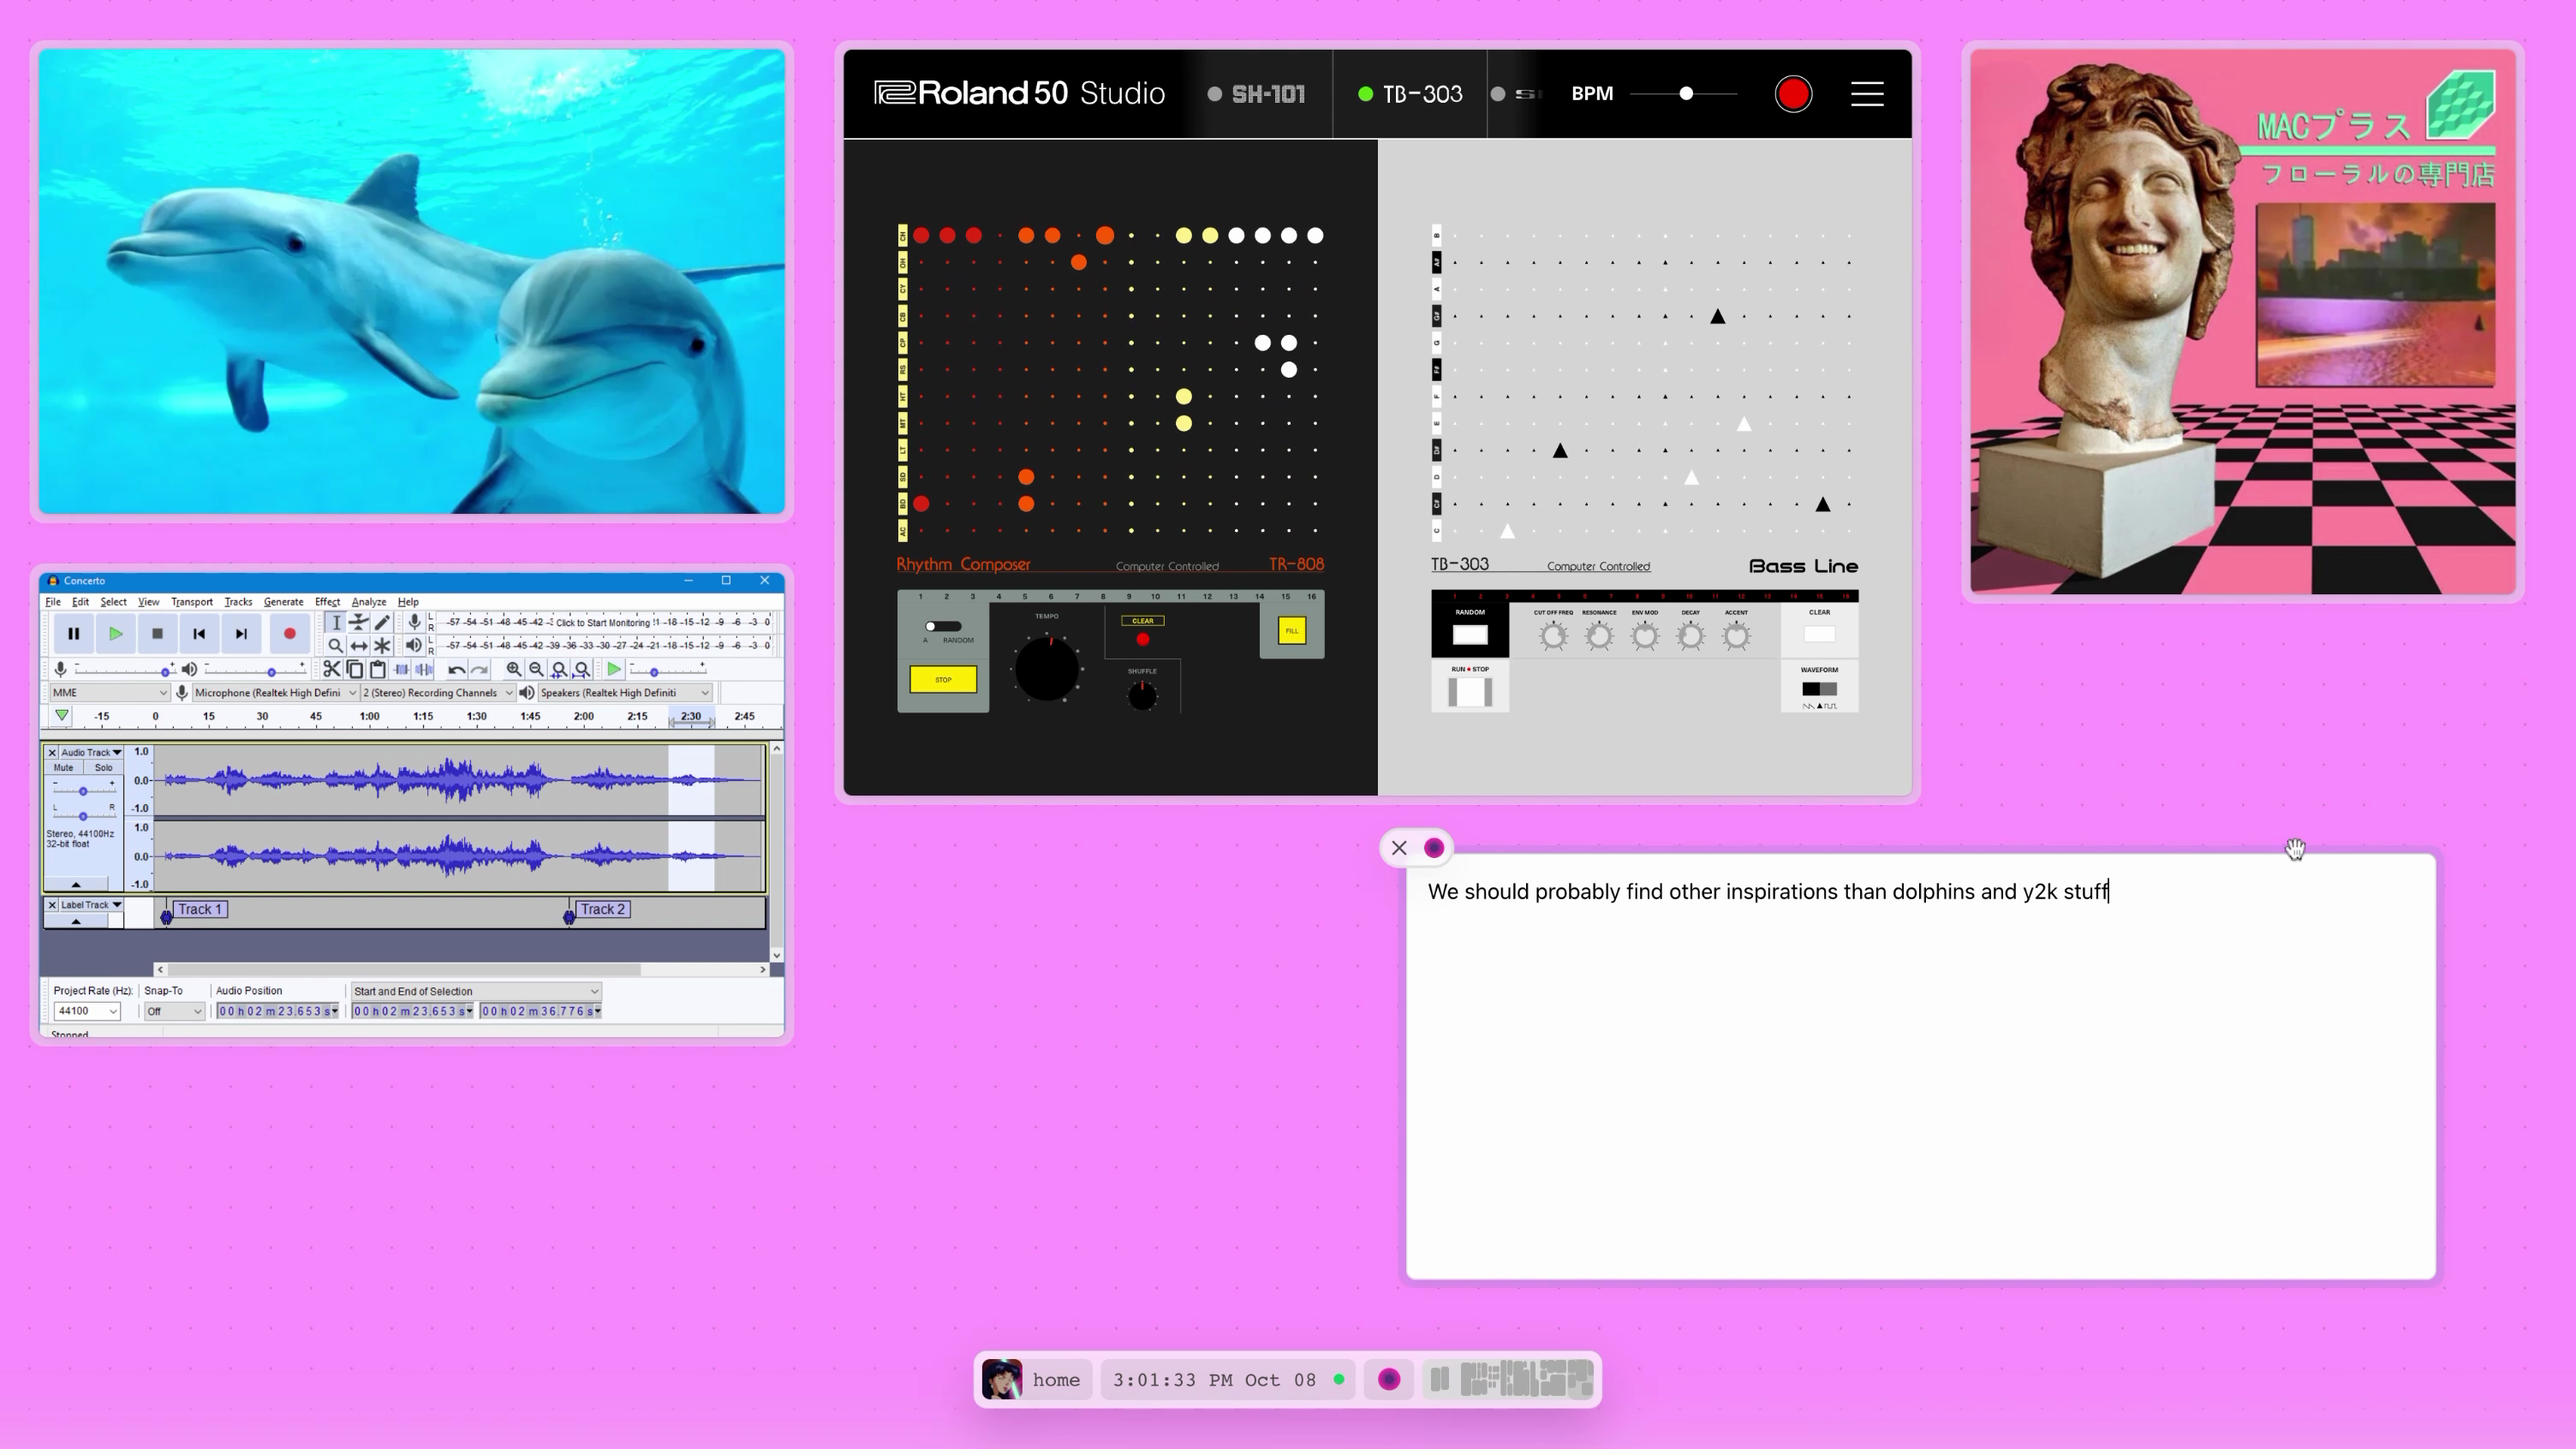
Task: Collapse the Audio Track with its arrow
Action: point(76,884)
